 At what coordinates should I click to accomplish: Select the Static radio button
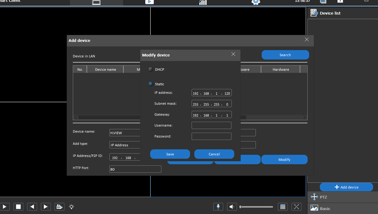(151, 84)
